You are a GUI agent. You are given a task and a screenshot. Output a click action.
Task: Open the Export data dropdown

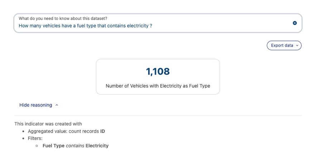point(284,46)
